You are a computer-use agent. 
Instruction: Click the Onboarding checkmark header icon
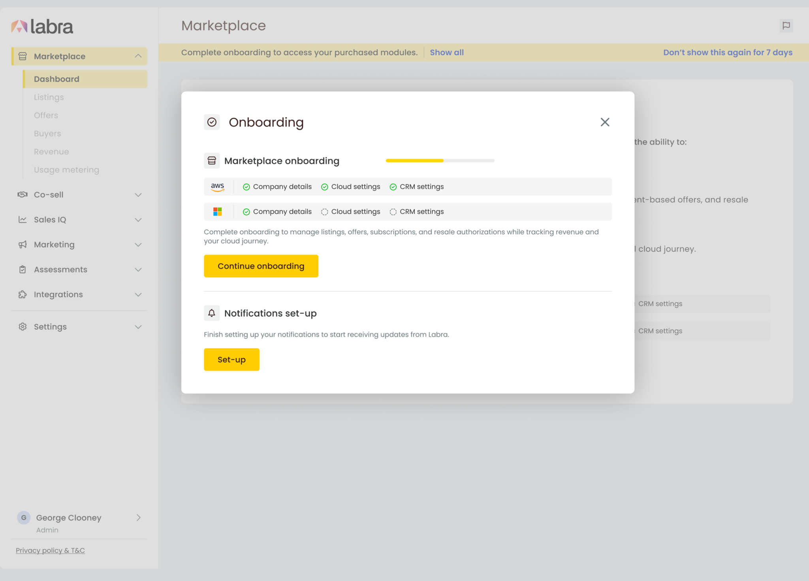(x=212, y=122)
